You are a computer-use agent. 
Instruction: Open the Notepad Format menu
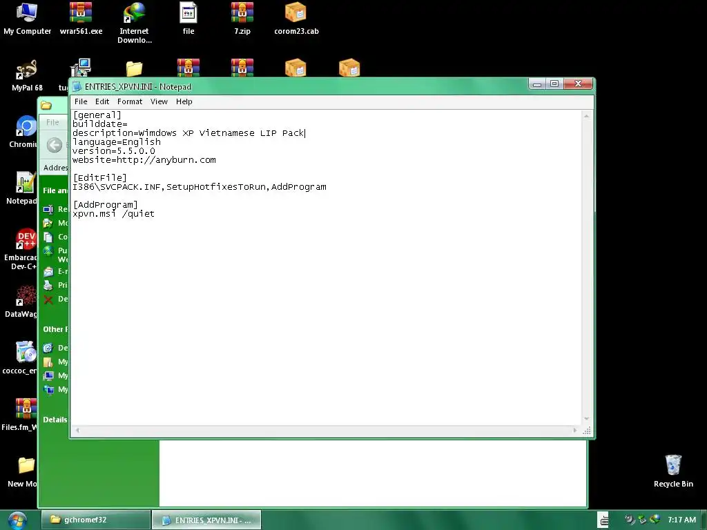pos(129,101)
